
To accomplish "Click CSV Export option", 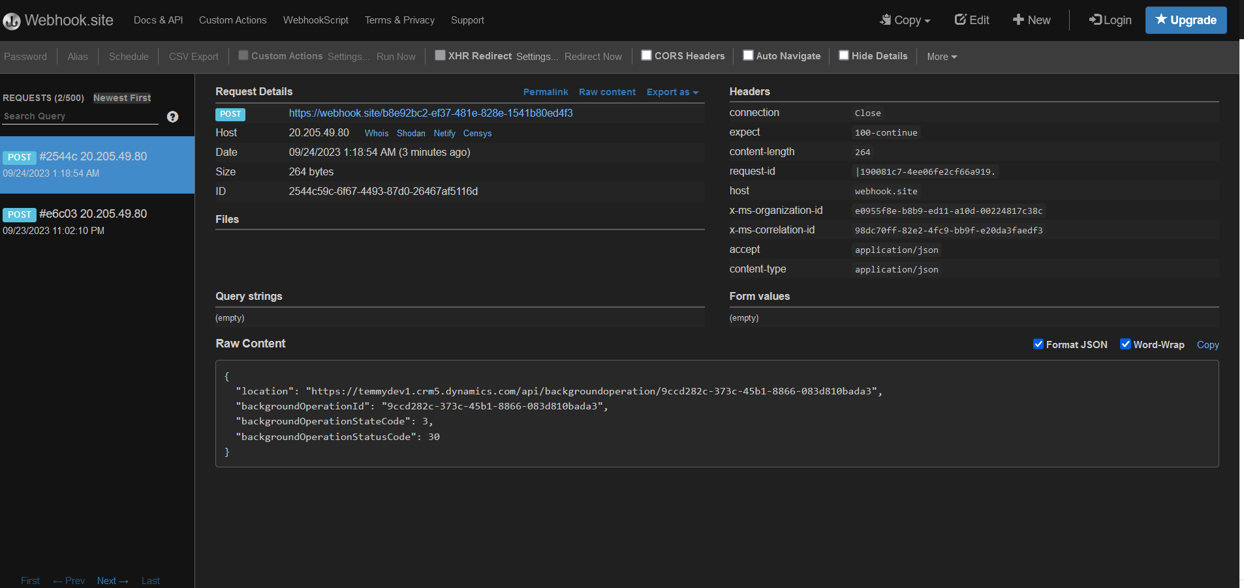I will [x=194, y=57].
